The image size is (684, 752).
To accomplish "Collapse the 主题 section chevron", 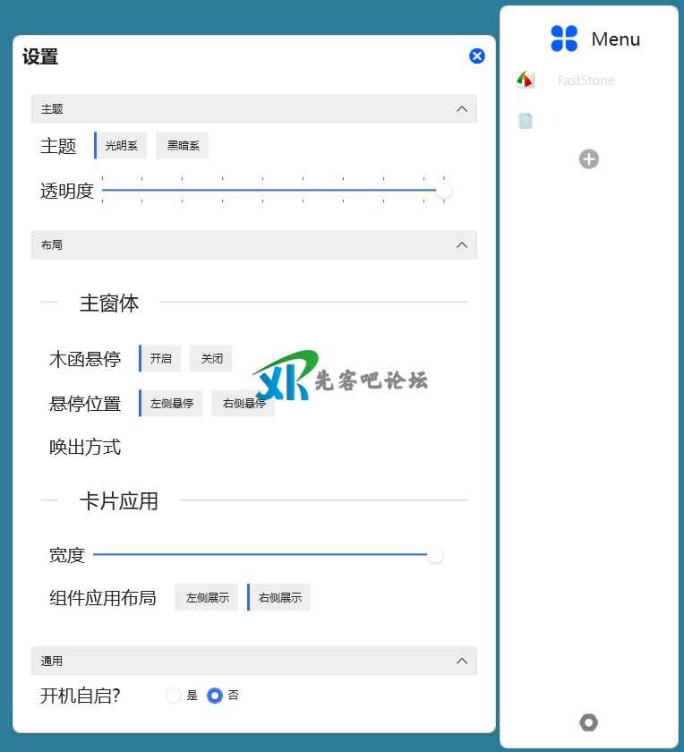I will pos(462,109).
